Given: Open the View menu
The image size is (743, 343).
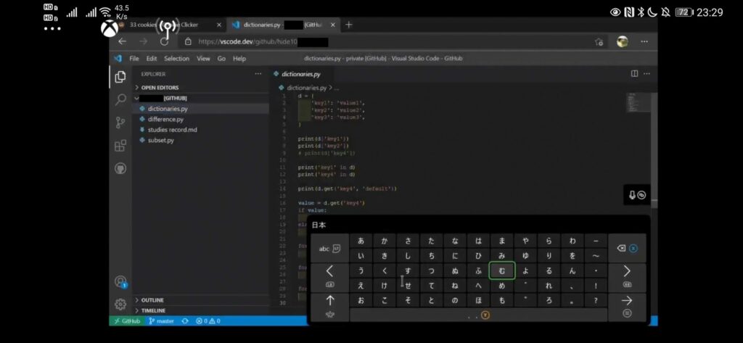Looking at the screenshot, I should pos(203,59).
